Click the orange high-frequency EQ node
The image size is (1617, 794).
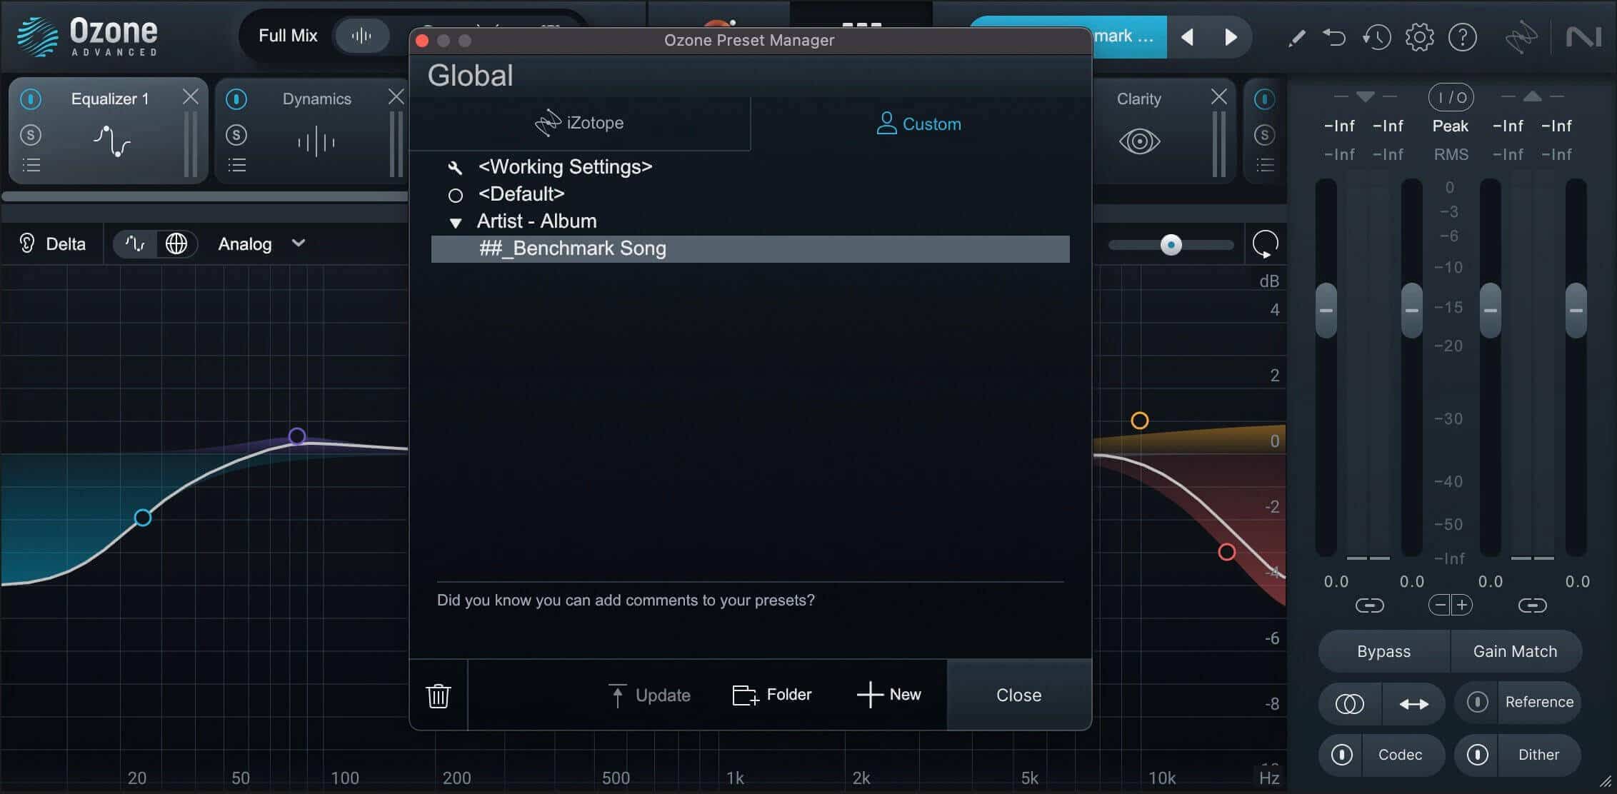(1140, 421)
